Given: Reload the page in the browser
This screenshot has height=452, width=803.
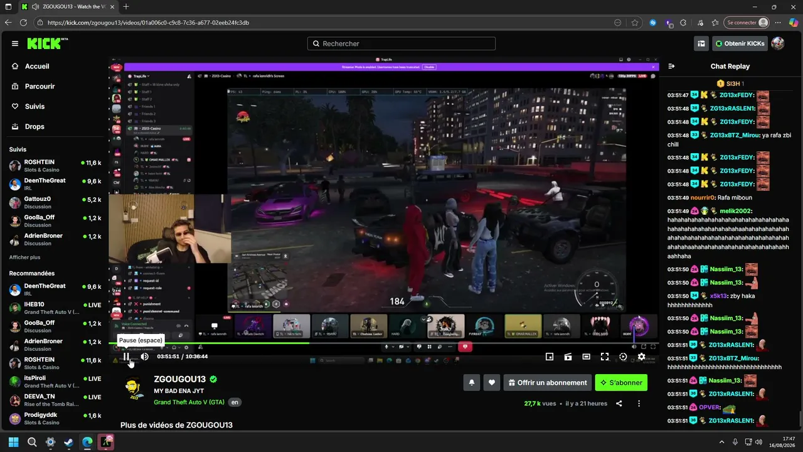Looking at the screenshot, I should [x=24, y=23].
